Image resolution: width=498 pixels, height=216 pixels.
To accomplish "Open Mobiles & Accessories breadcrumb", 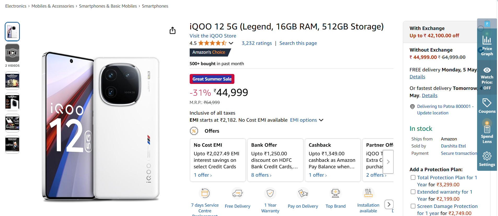I will (53, 6).
